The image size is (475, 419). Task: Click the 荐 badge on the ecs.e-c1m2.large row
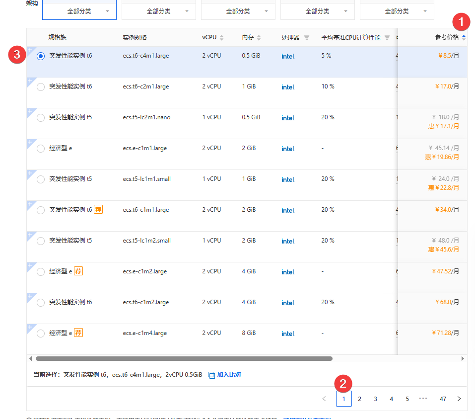click(78, 271)
